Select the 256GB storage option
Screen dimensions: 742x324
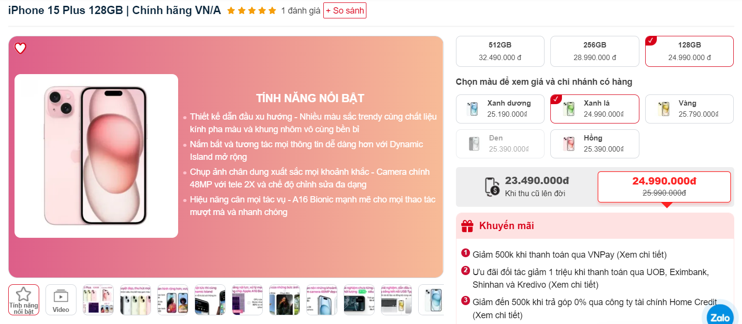(594, 51)
